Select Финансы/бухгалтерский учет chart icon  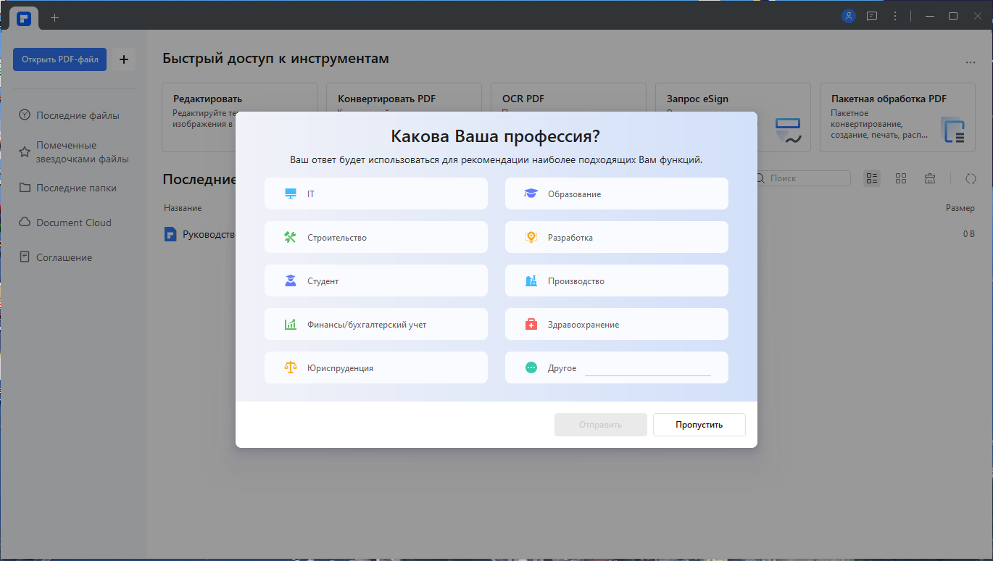(x=291, y=325)
